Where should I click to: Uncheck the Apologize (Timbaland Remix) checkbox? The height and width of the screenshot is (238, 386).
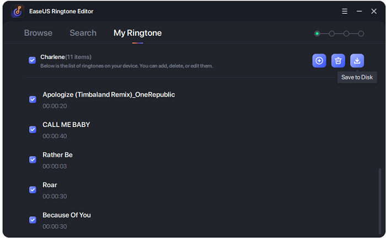point(33,99)
